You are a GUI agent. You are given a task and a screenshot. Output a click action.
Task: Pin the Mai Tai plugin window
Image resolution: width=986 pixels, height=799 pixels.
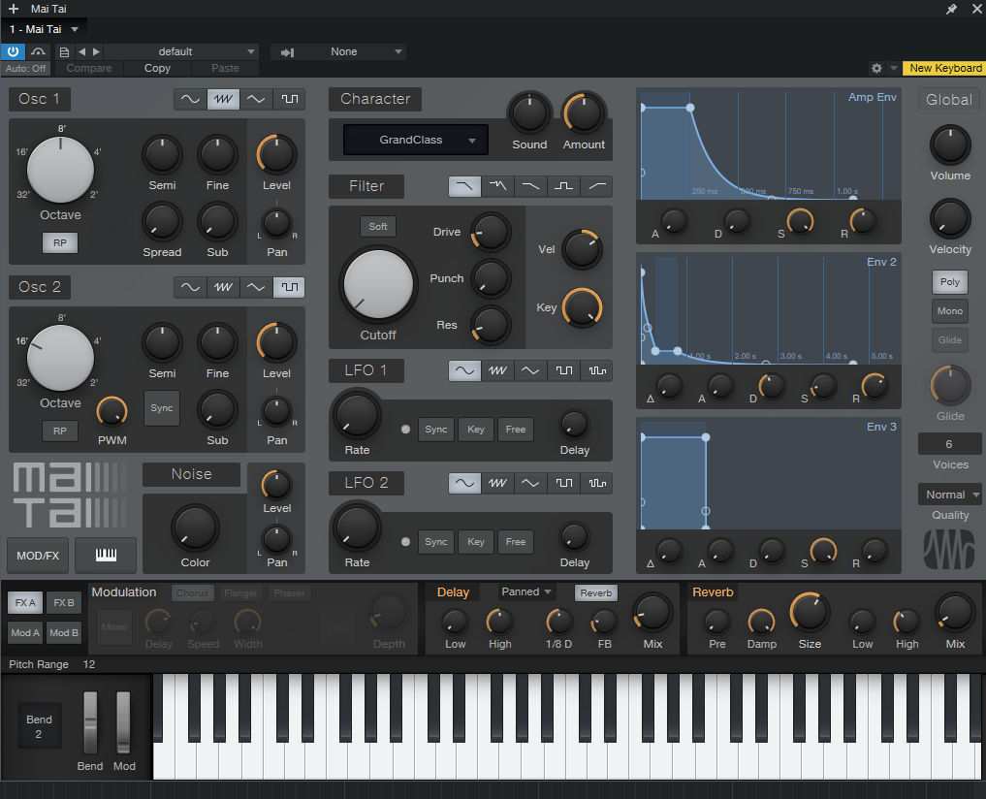coord(951,9)
